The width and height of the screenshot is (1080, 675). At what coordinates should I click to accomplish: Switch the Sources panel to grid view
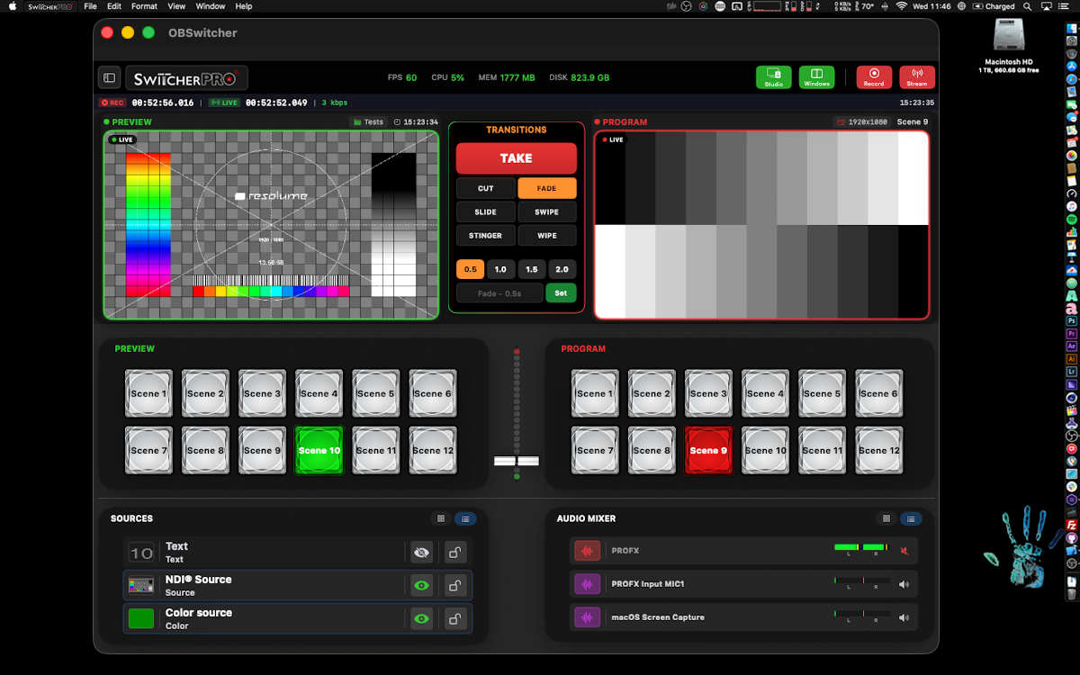click(x=441, y=518)
